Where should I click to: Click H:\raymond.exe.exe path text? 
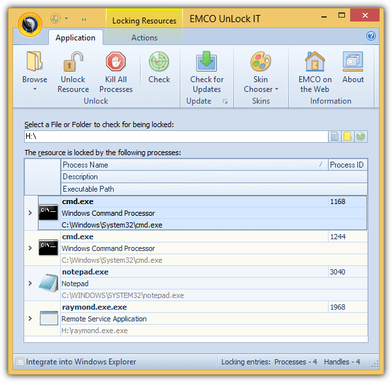click(x=95, y=331)
